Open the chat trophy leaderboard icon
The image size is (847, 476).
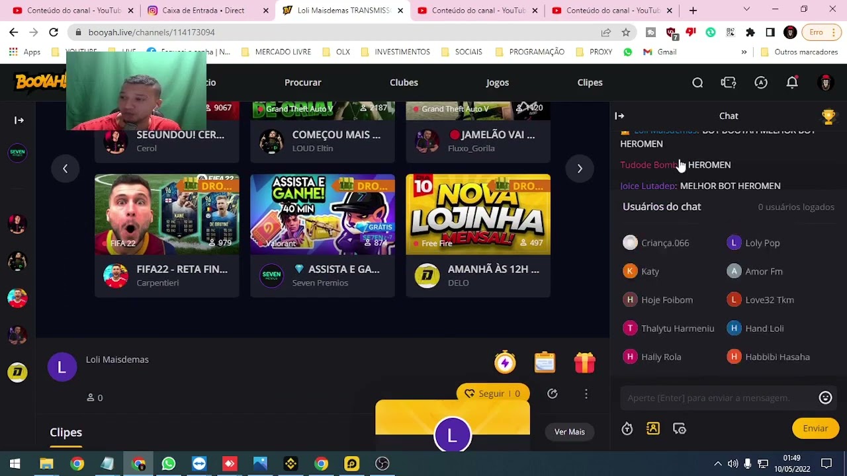pos(828,116)
